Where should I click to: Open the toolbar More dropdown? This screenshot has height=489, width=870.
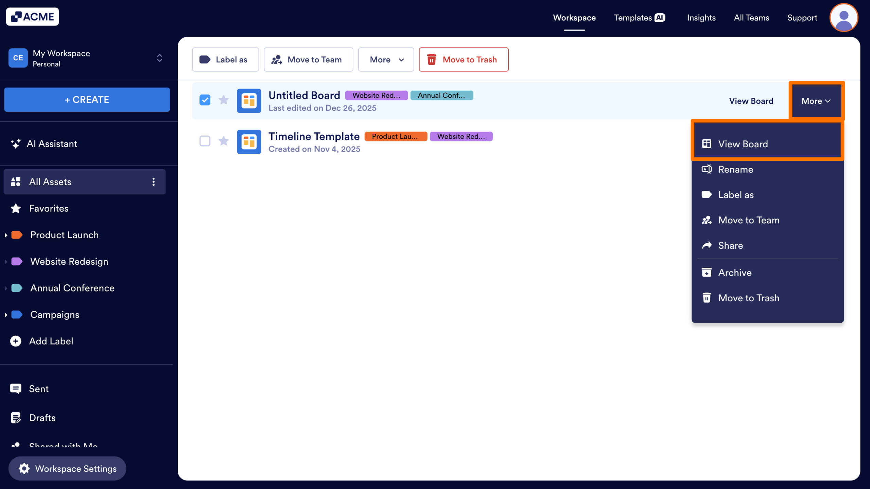click(x=386, y=60)
